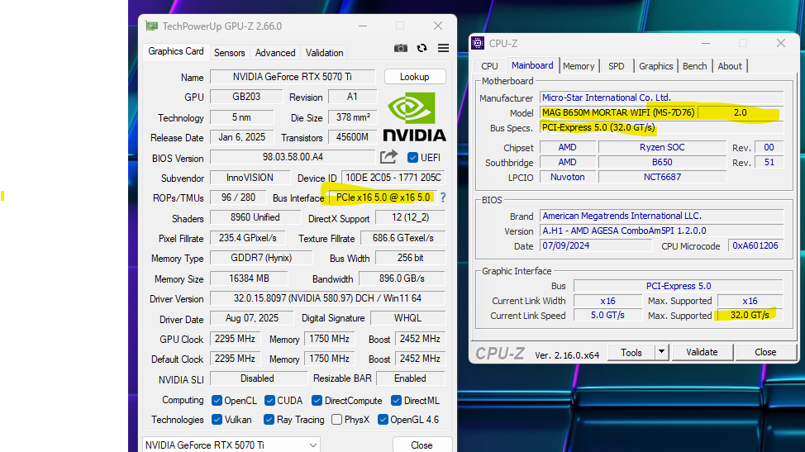Click the GPU-Z title bar app icon
The height and width of the screenshot is (452, 805).
pyautogui.click(x=151, y=26)
